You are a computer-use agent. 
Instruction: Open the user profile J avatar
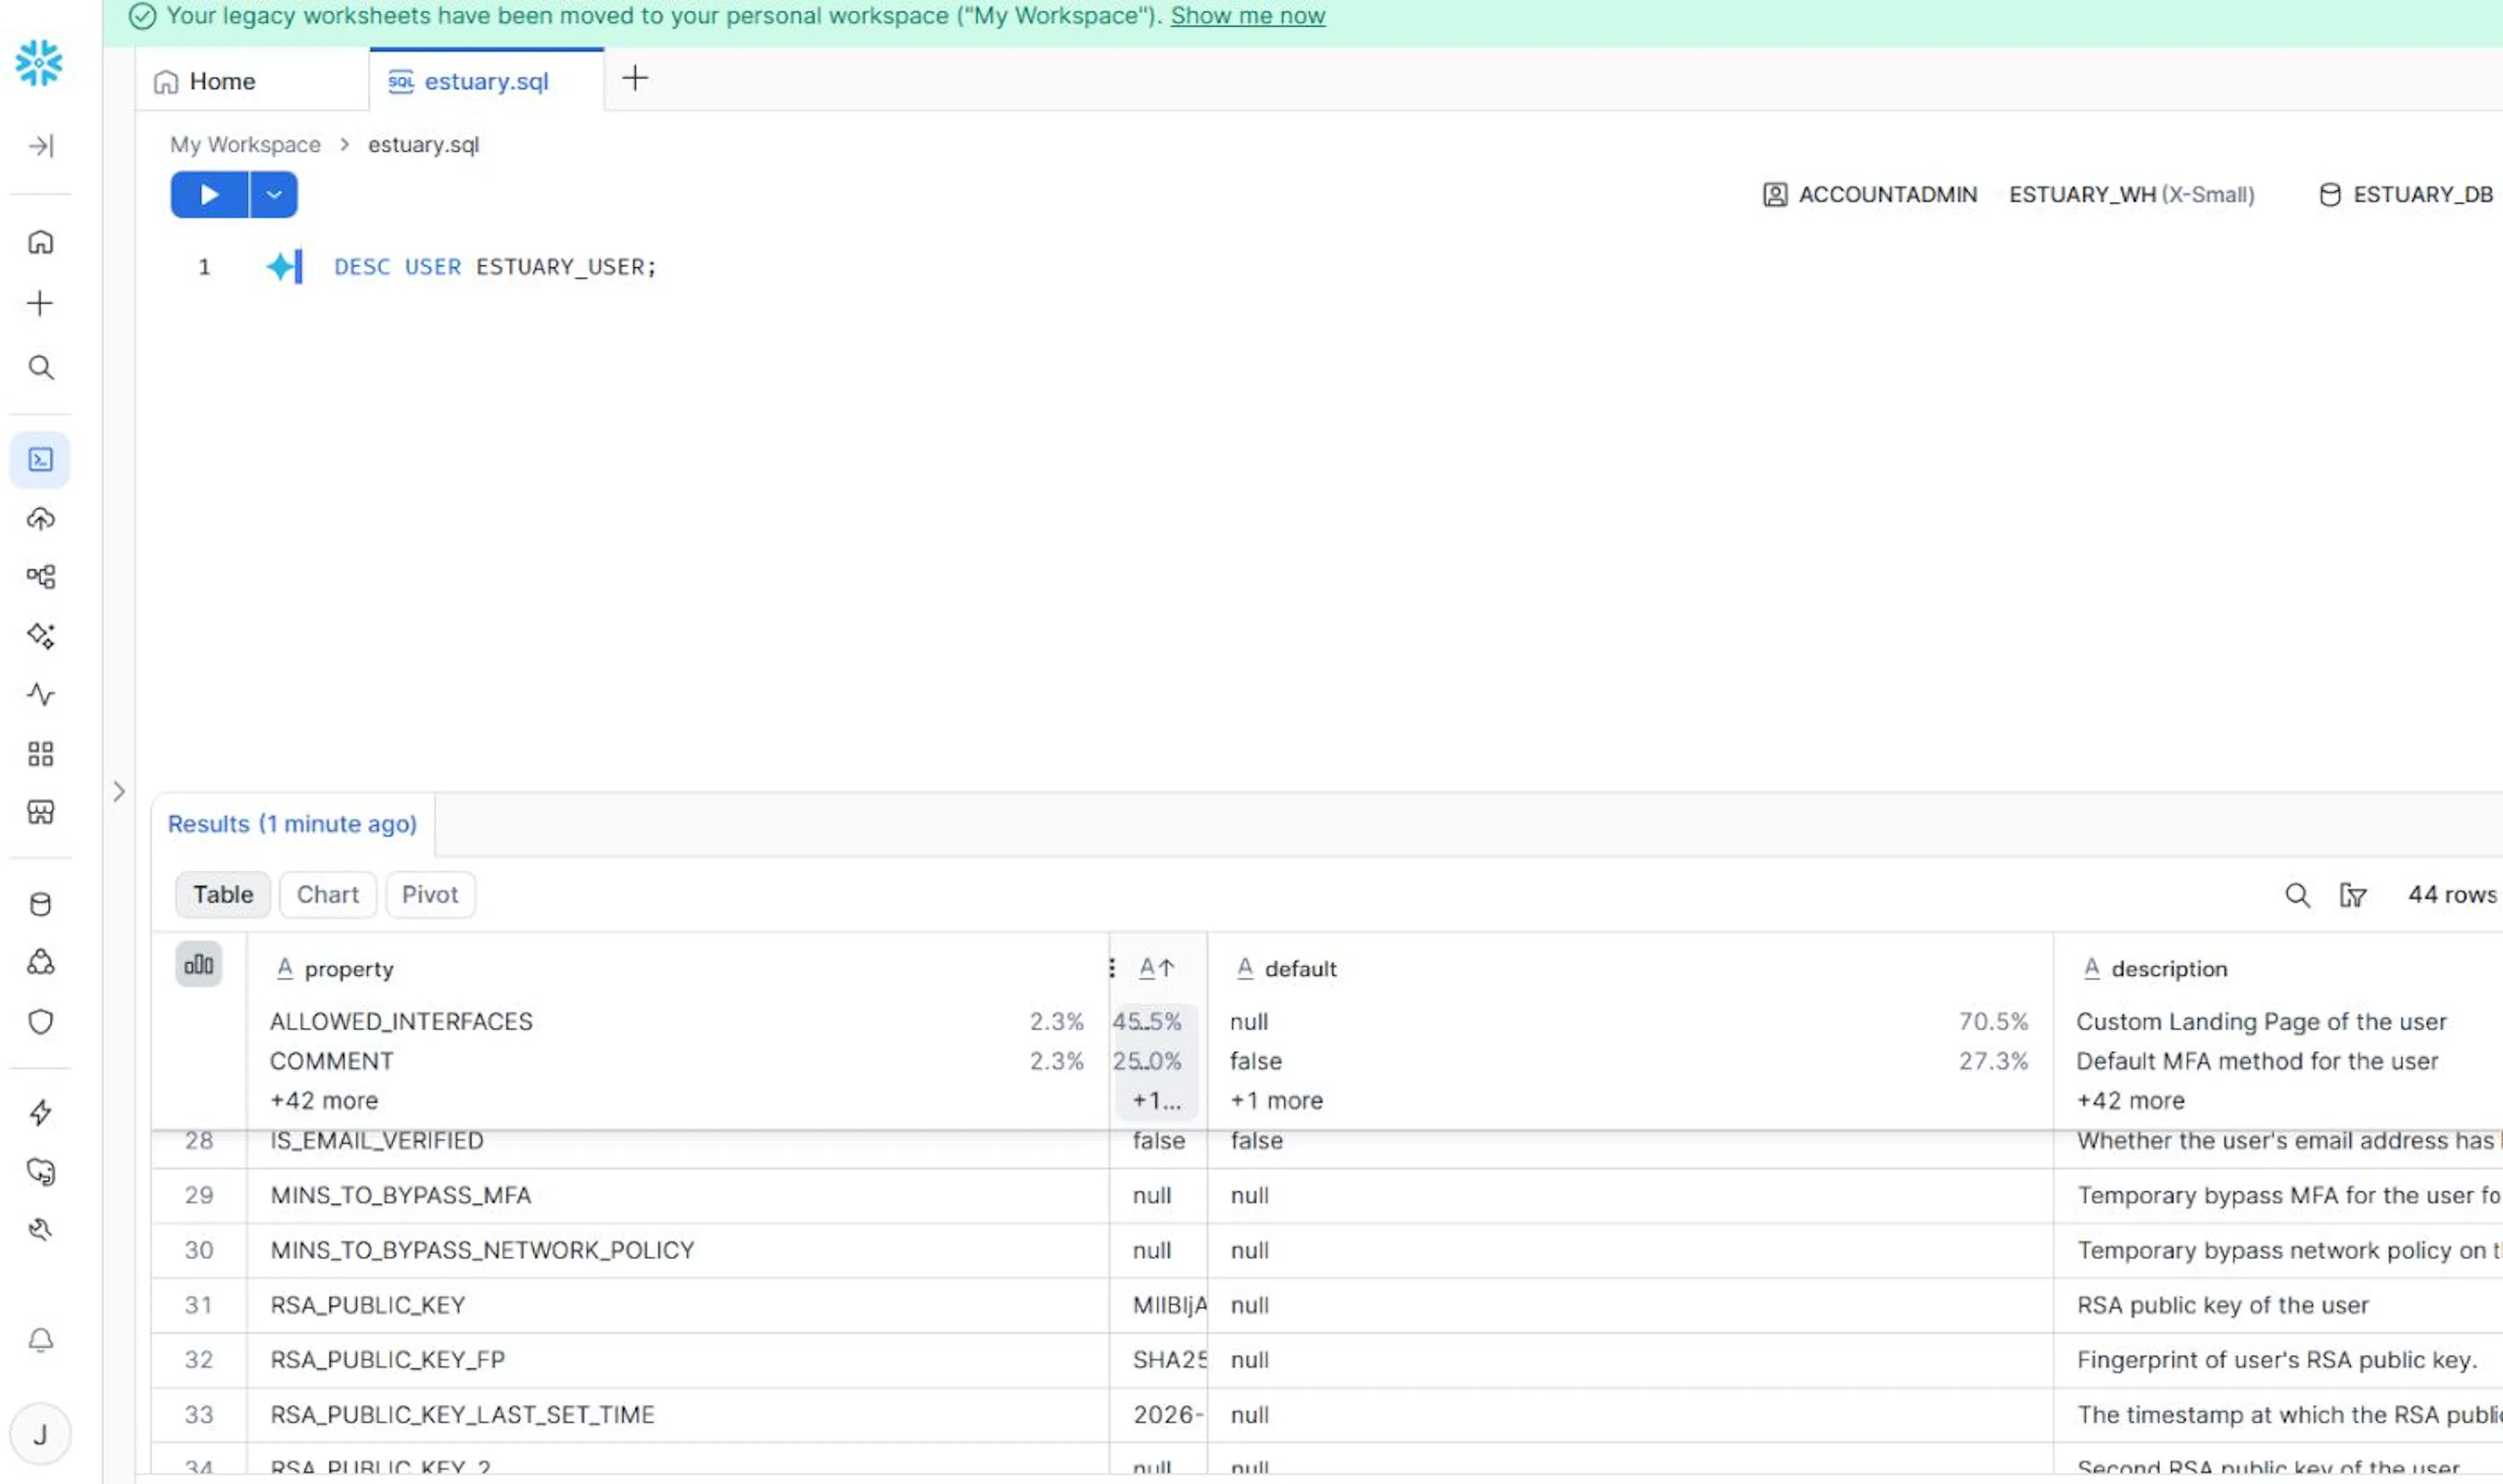[x=40, y=1435]
